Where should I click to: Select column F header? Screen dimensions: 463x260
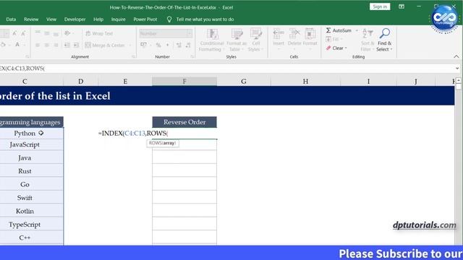click(184, 82)
